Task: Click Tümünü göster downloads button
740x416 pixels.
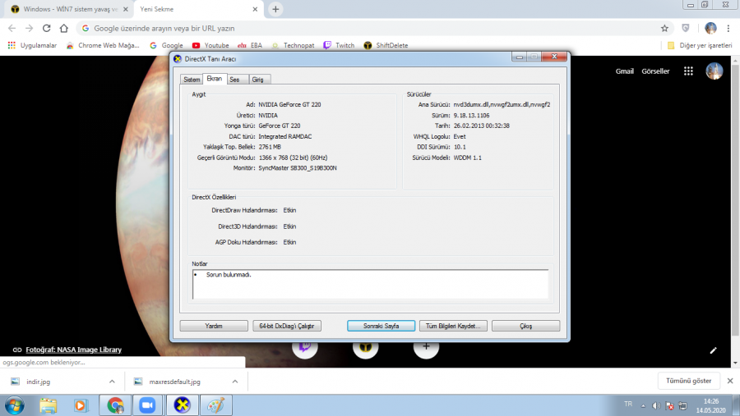Action: pyautogui.click(x=688, y=381)
